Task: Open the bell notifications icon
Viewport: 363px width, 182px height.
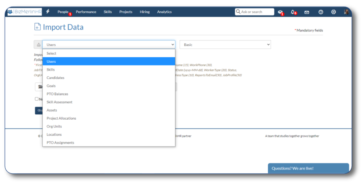Action: [293, 12]
